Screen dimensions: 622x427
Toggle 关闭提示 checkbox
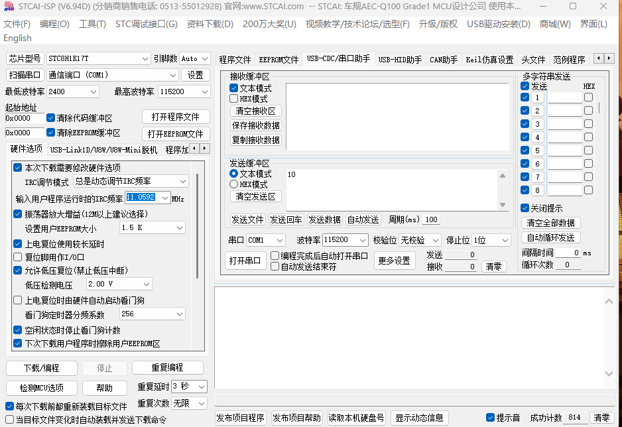(x=525, y=208)
